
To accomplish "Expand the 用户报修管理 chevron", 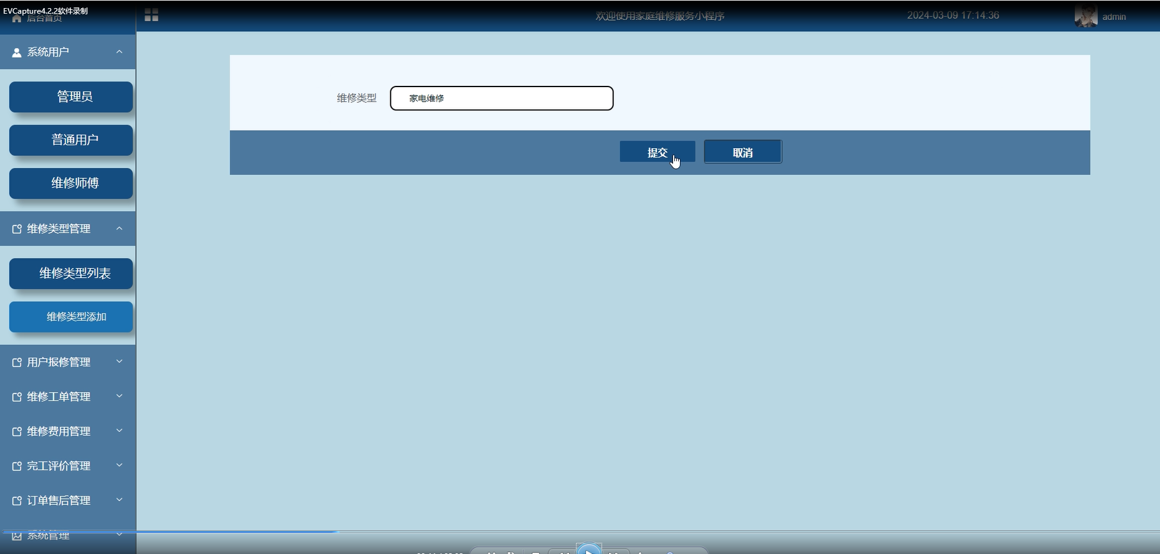I will click(x=120, y=361).
